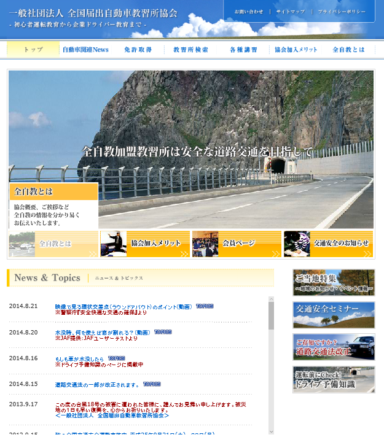Screen dimensions: 384x440
Task: Open the 道路交通法の一部が改正されます news link
Action: [97, 384]
